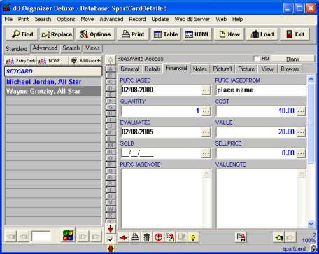Click form scrollbar up arrow

point(311,79)
